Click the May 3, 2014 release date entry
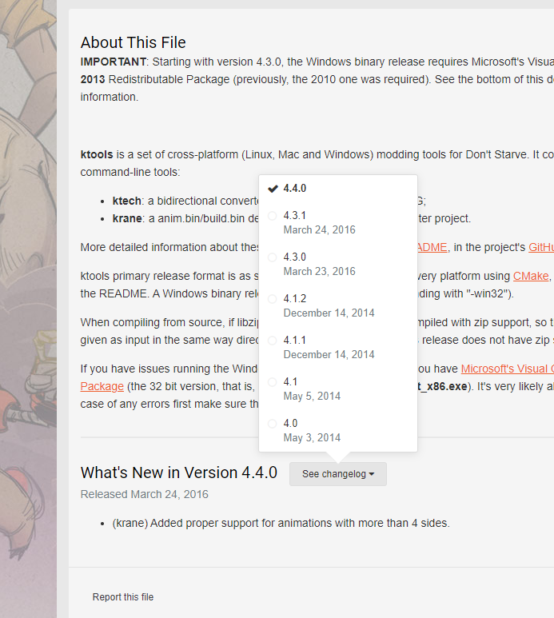Image resolution: width=554 pixels, height=618 pixels. coord(312,438)
